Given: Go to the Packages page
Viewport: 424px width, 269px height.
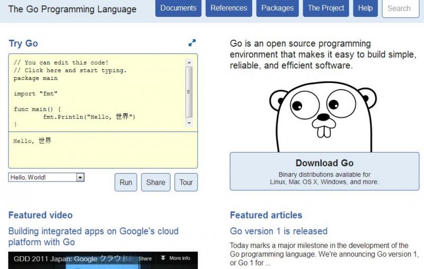Looking at the screenshot, I should coord(277,8).
